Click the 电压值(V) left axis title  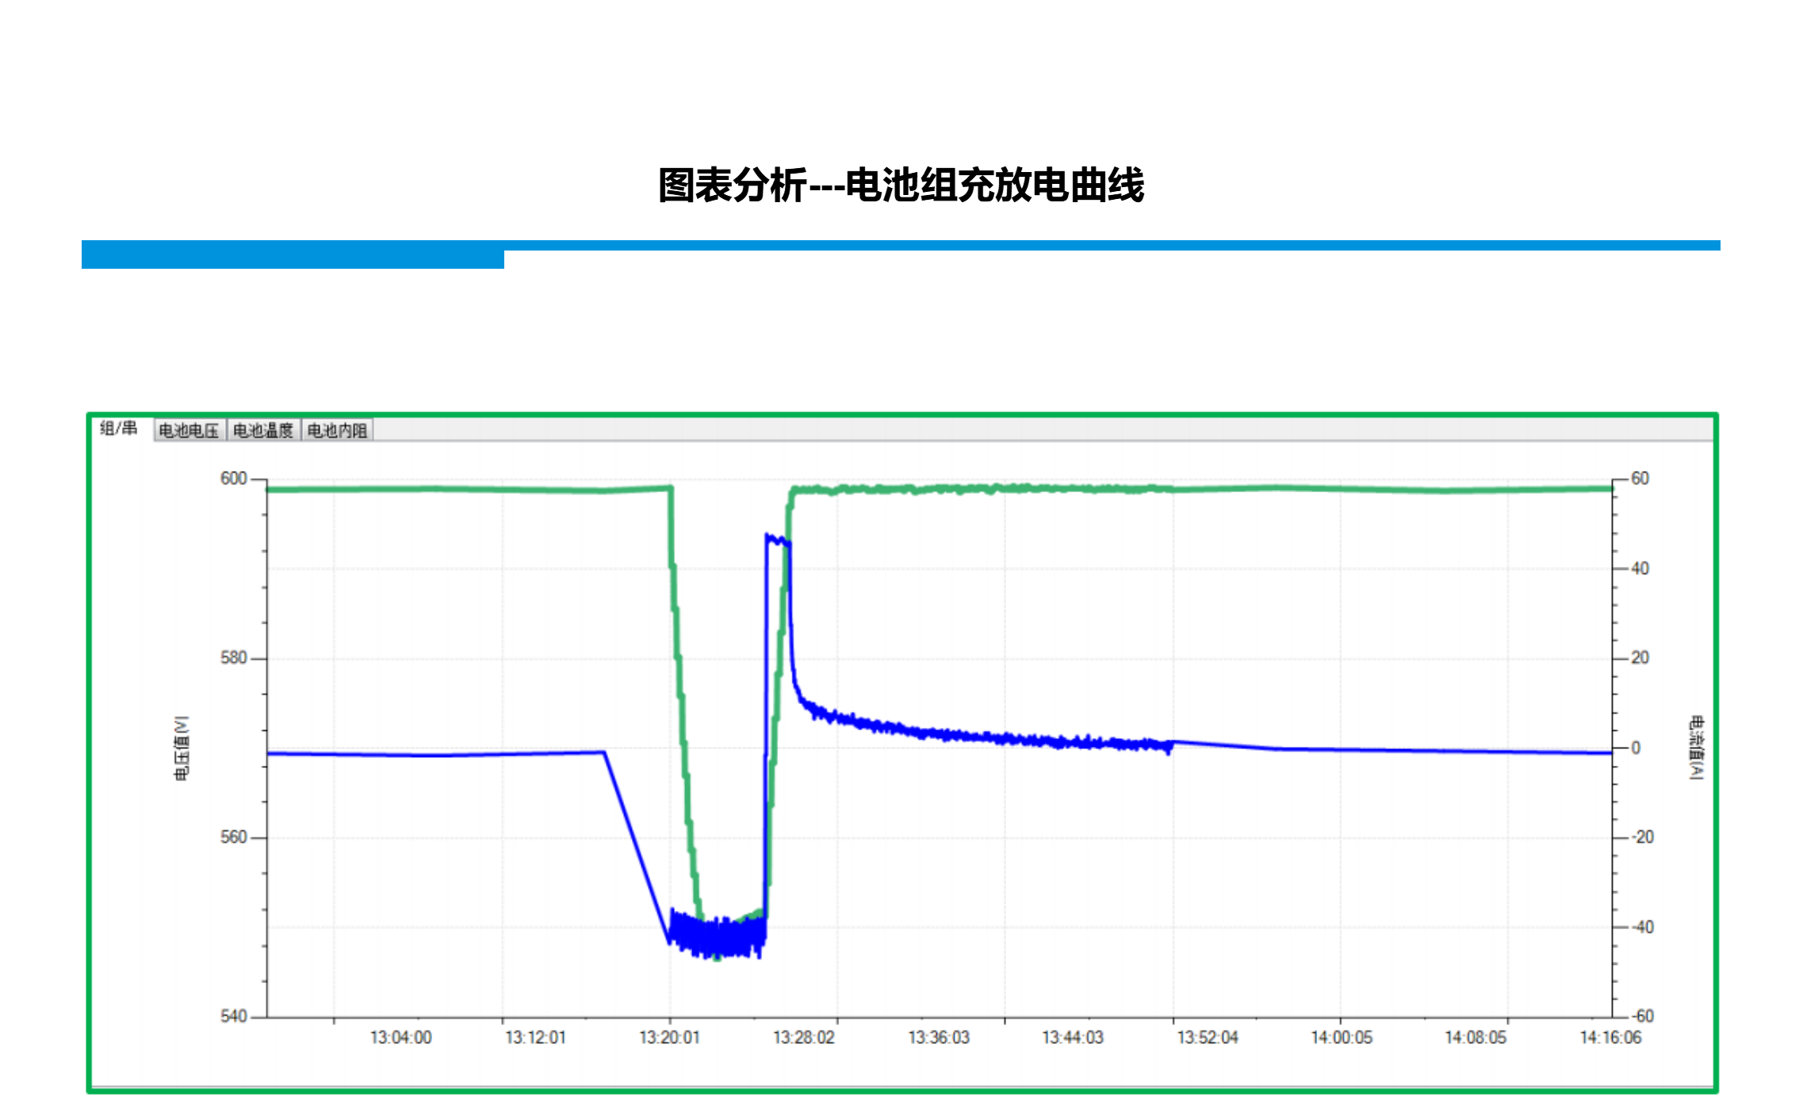click(182, 748)
